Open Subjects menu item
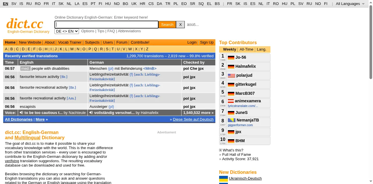 point(92,42)
